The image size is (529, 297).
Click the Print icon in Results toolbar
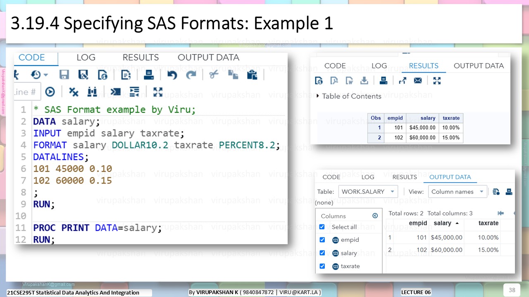384,80
